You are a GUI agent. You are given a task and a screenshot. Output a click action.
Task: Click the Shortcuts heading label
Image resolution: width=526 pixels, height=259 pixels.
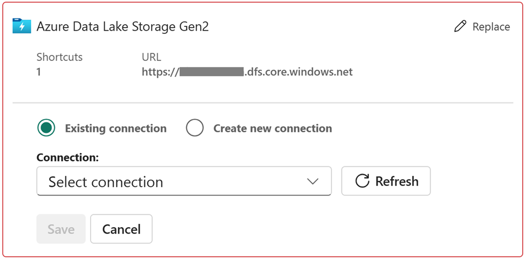(x=59, y=57)
